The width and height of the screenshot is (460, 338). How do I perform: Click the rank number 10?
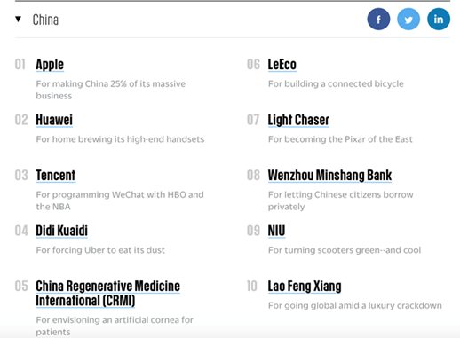tap(252, 286)
